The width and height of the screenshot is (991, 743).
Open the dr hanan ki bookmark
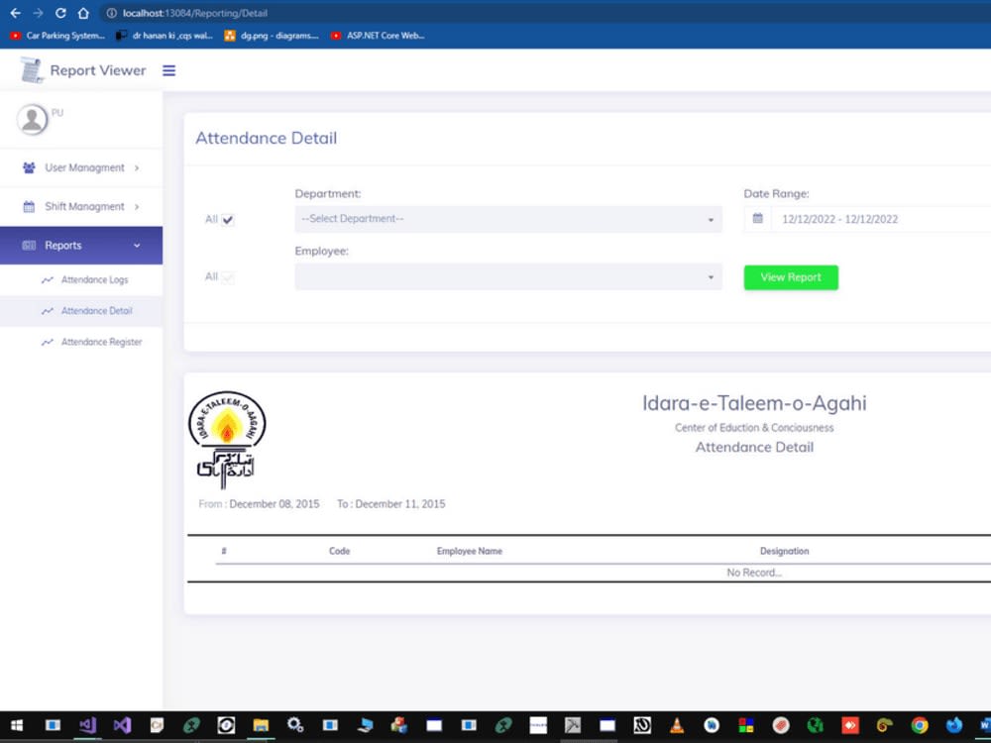(165, 36)
